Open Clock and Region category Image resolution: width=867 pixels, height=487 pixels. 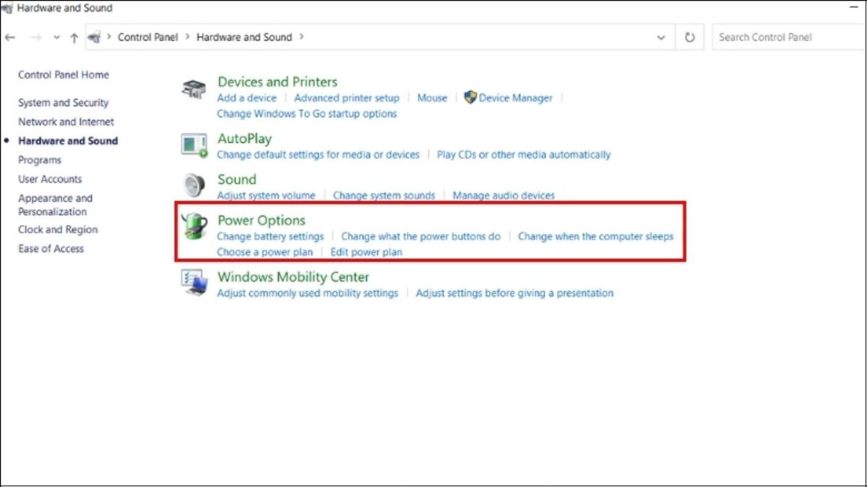click(58, 229)
